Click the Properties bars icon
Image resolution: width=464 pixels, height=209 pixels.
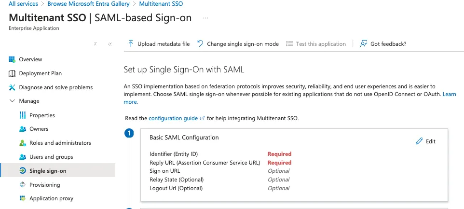(x=23, y=115)
